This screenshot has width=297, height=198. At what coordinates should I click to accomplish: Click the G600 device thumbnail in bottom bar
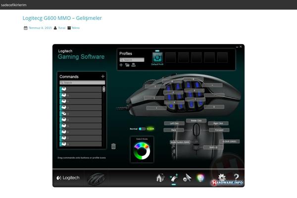pos(97,178)
